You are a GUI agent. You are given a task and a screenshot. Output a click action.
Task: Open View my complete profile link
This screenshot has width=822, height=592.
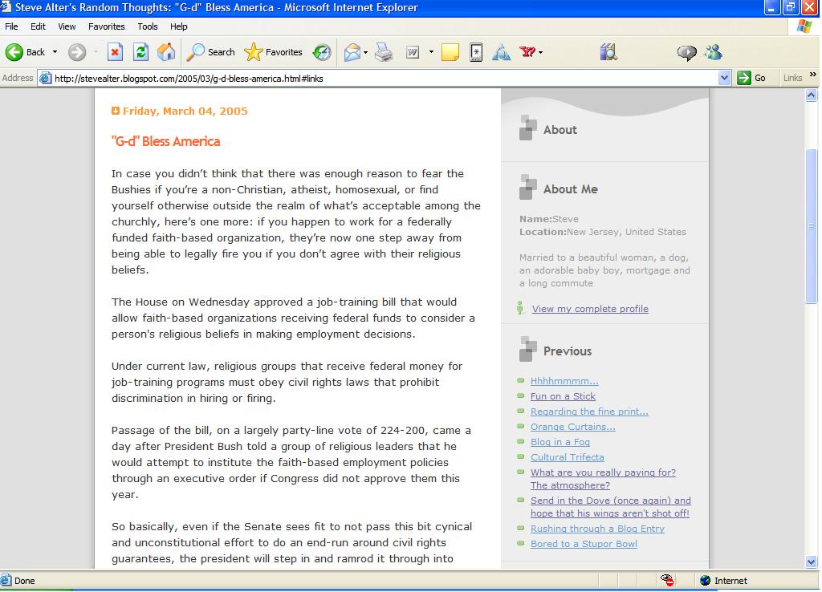(x=590, y=309)
